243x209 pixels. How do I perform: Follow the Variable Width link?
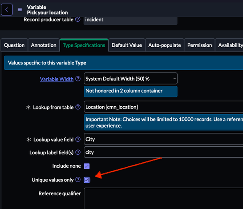click(57, 79)
